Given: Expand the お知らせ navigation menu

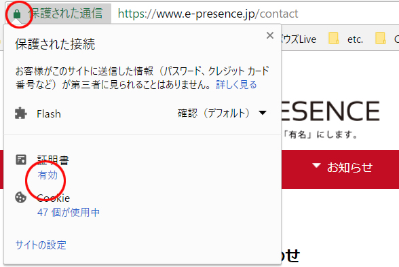Looking at the screenshot, I should pyautogui.click(x=343, y=167).
